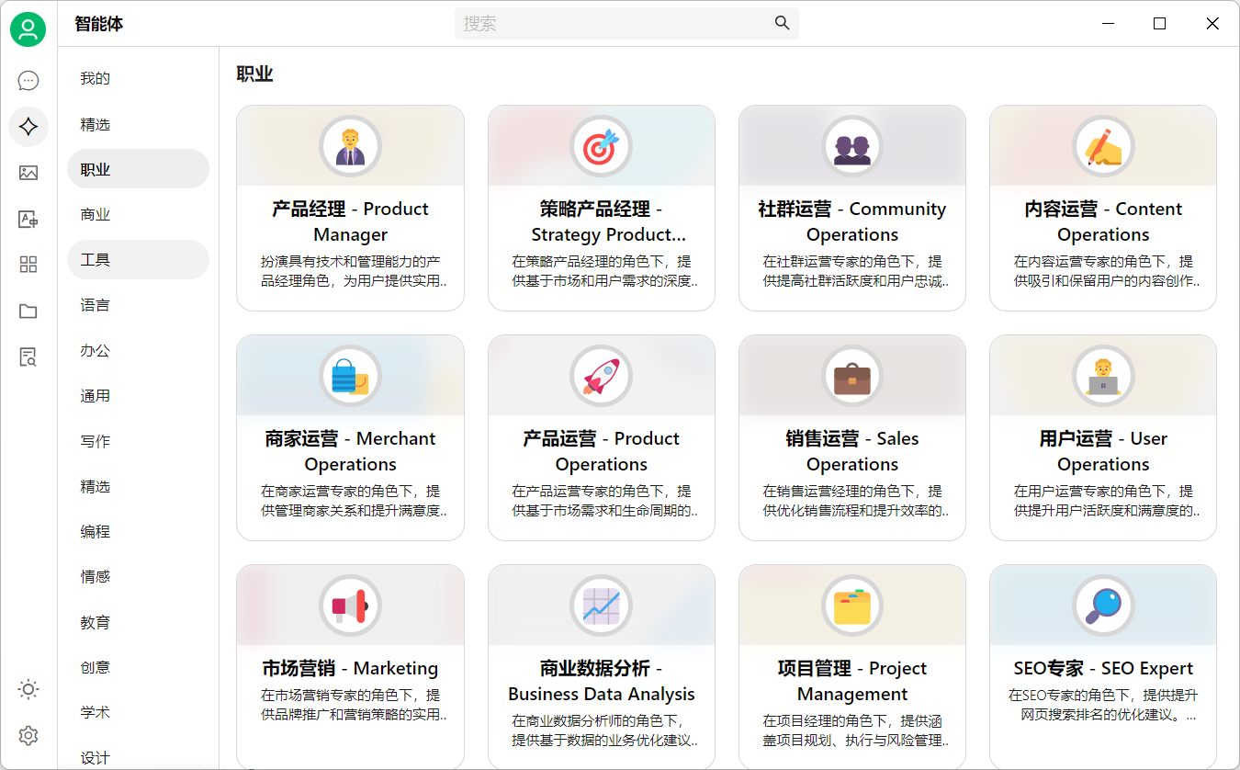
Task: Click the green profile avatar at top left
Action: 28,28
